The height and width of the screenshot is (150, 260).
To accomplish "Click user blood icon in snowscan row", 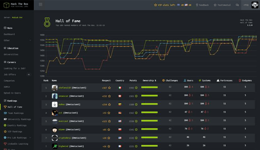I will pyautogui.click(x=190, y=95).
